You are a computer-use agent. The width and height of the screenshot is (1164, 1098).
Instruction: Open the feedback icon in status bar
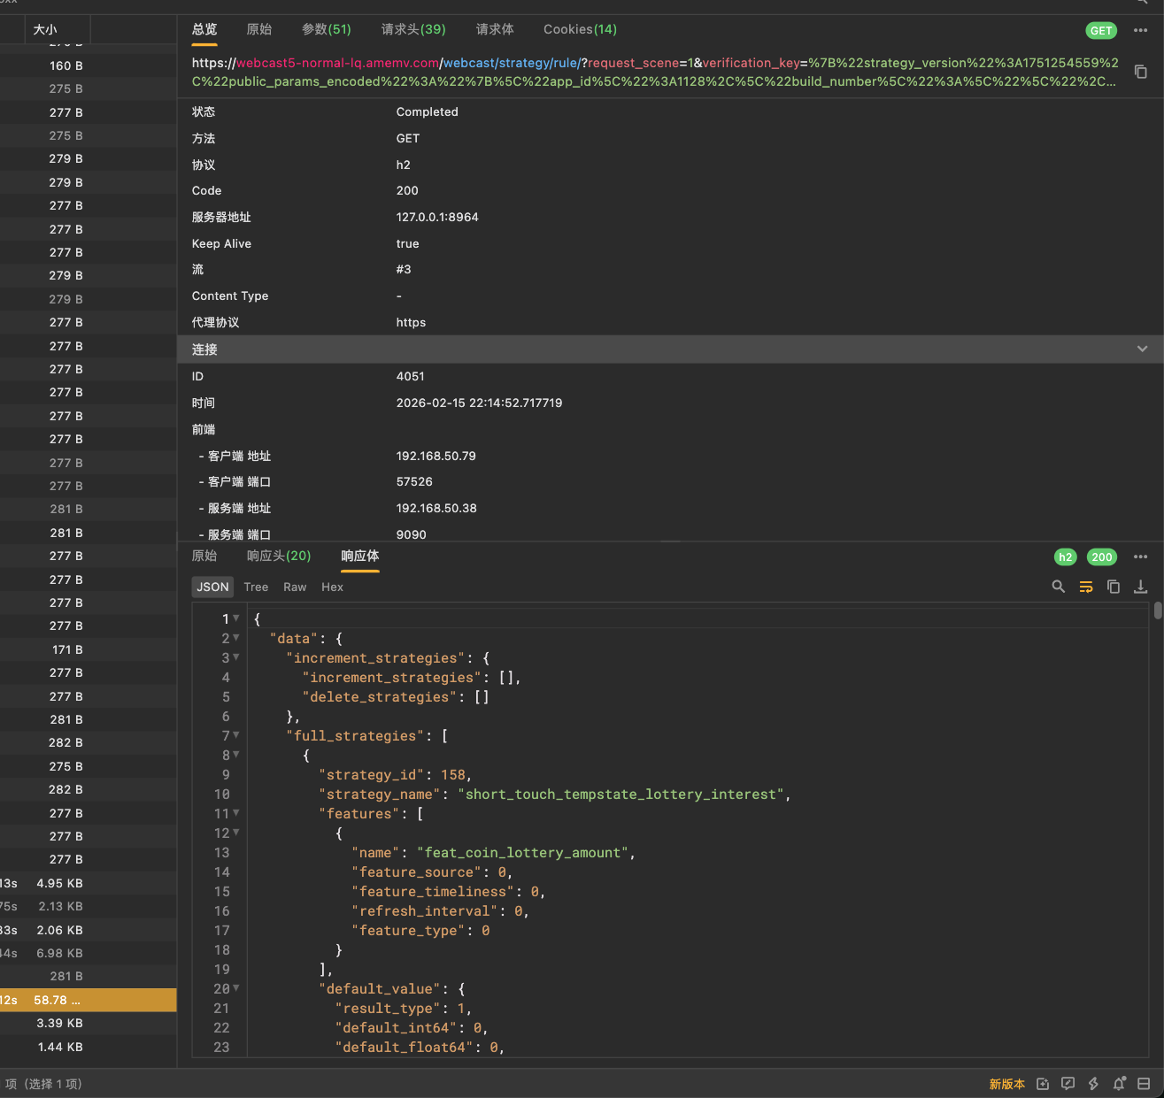click(1068, 1084)
